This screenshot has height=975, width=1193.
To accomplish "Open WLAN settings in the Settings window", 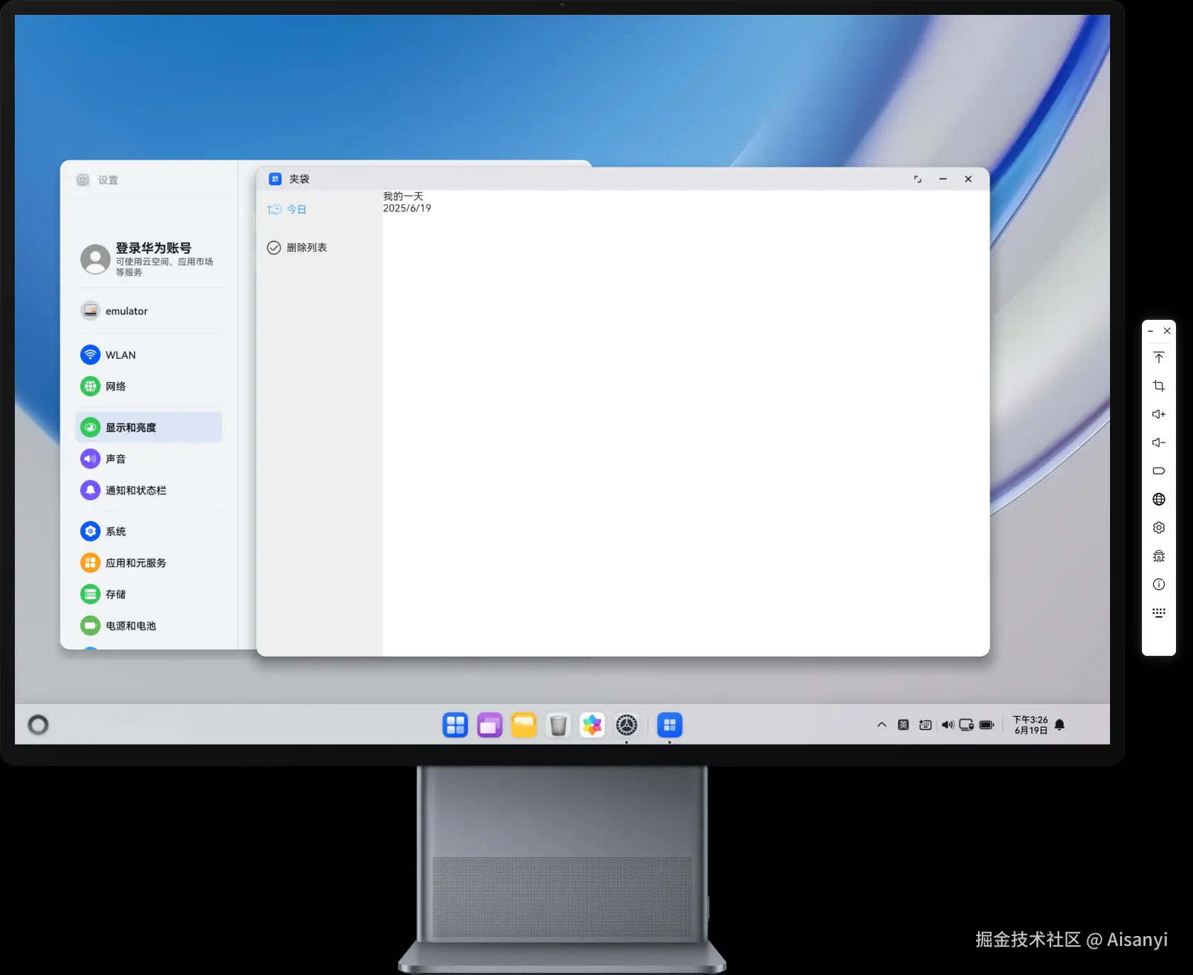I will 149,355.
